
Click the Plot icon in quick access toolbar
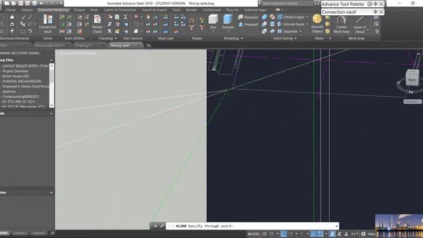pyautogui.click(x=34, y=3)
